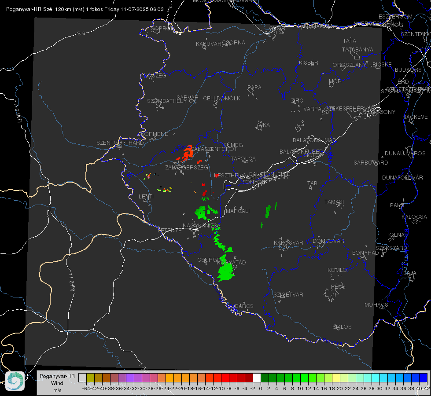The image size is (431, 396).
Task: Select the leftmost light gray legend swatch
Action: coord(82,378)
